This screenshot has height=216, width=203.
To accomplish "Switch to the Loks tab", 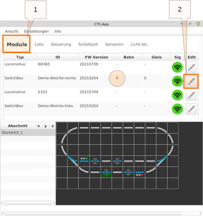I will click(x=39, y=44).
